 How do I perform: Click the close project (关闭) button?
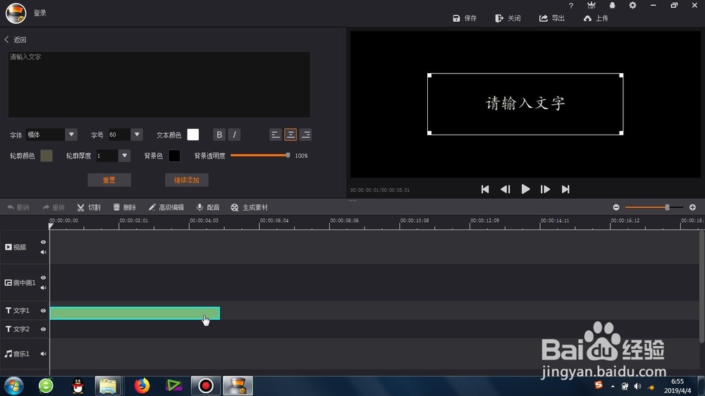[x=508, y=18]
